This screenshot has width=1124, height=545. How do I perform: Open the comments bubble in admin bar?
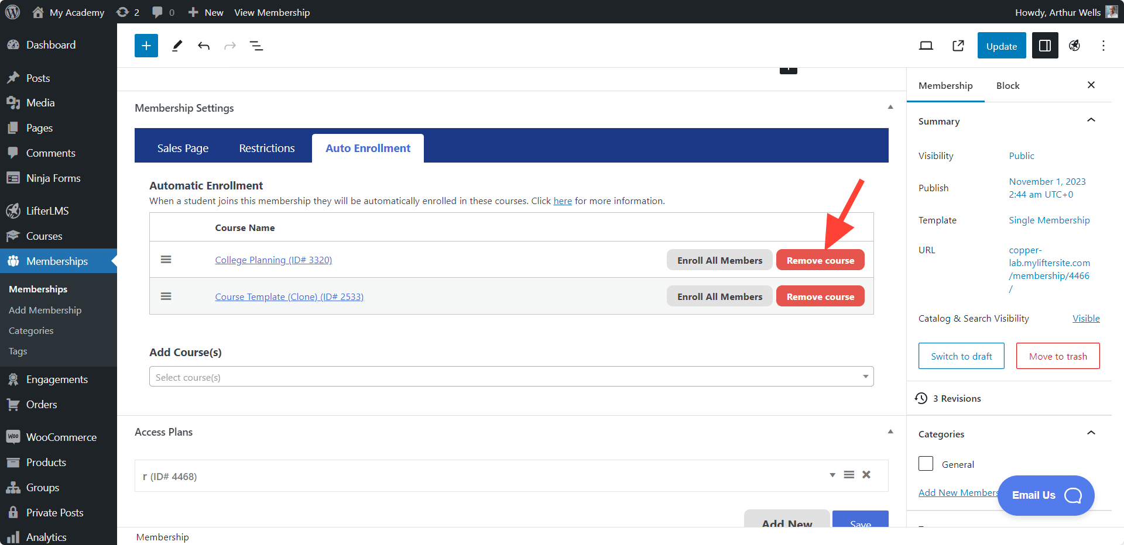(163, 12)
